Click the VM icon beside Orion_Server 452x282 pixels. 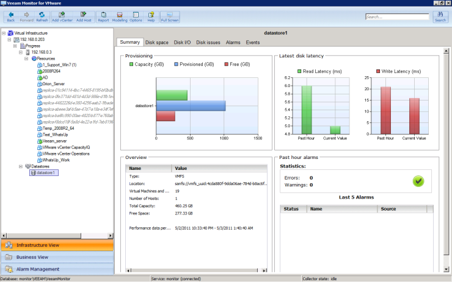tap(40, 84)
